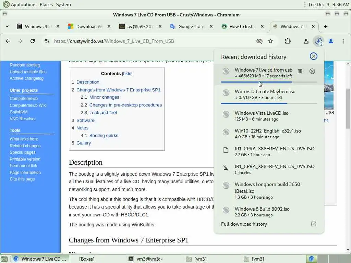
Task: Open Random bootleg sidebar link
Action: coord(25,65)
